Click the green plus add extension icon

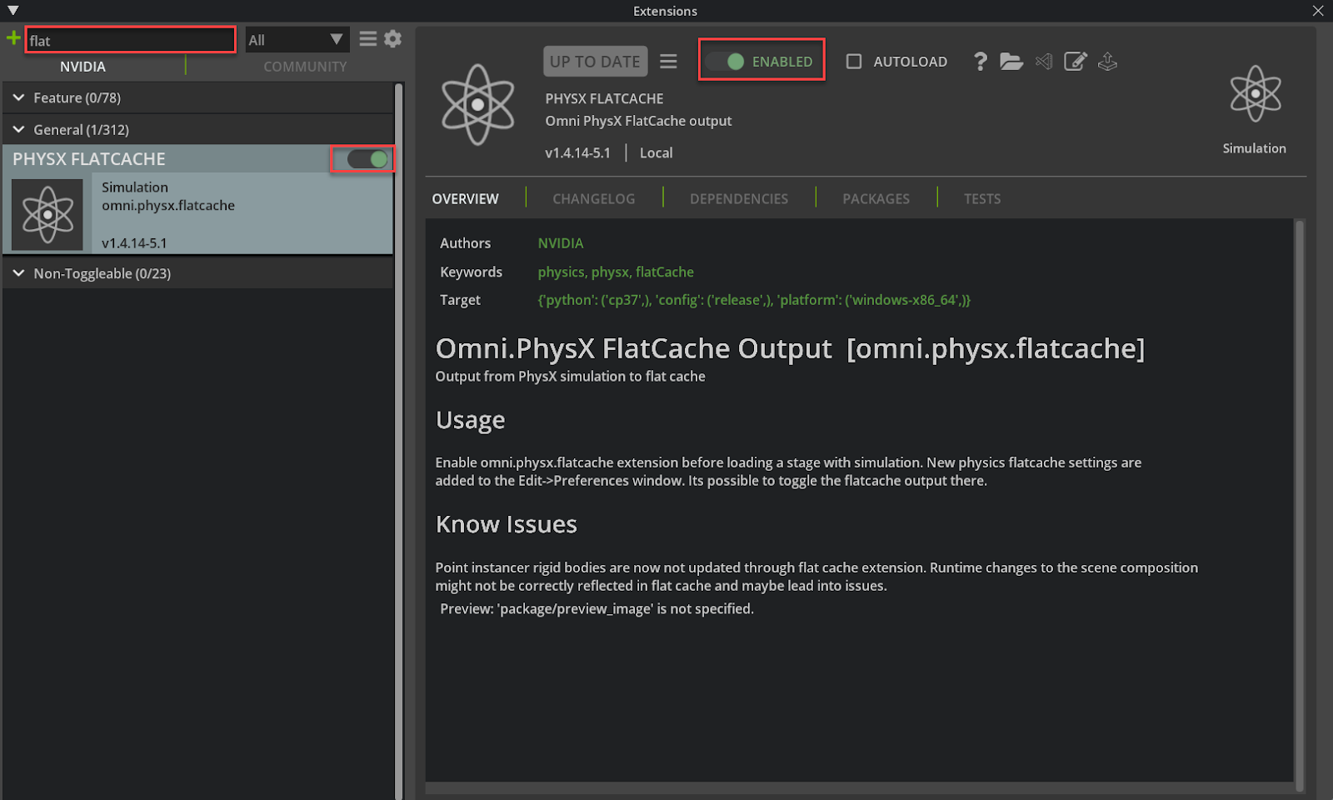click(x=13, y=38)
